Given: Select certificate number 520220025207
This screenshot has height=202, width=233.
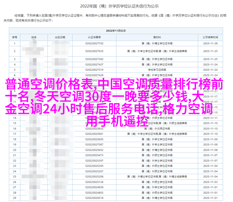Looking at the screenshot, I should (x=94, y=171).
